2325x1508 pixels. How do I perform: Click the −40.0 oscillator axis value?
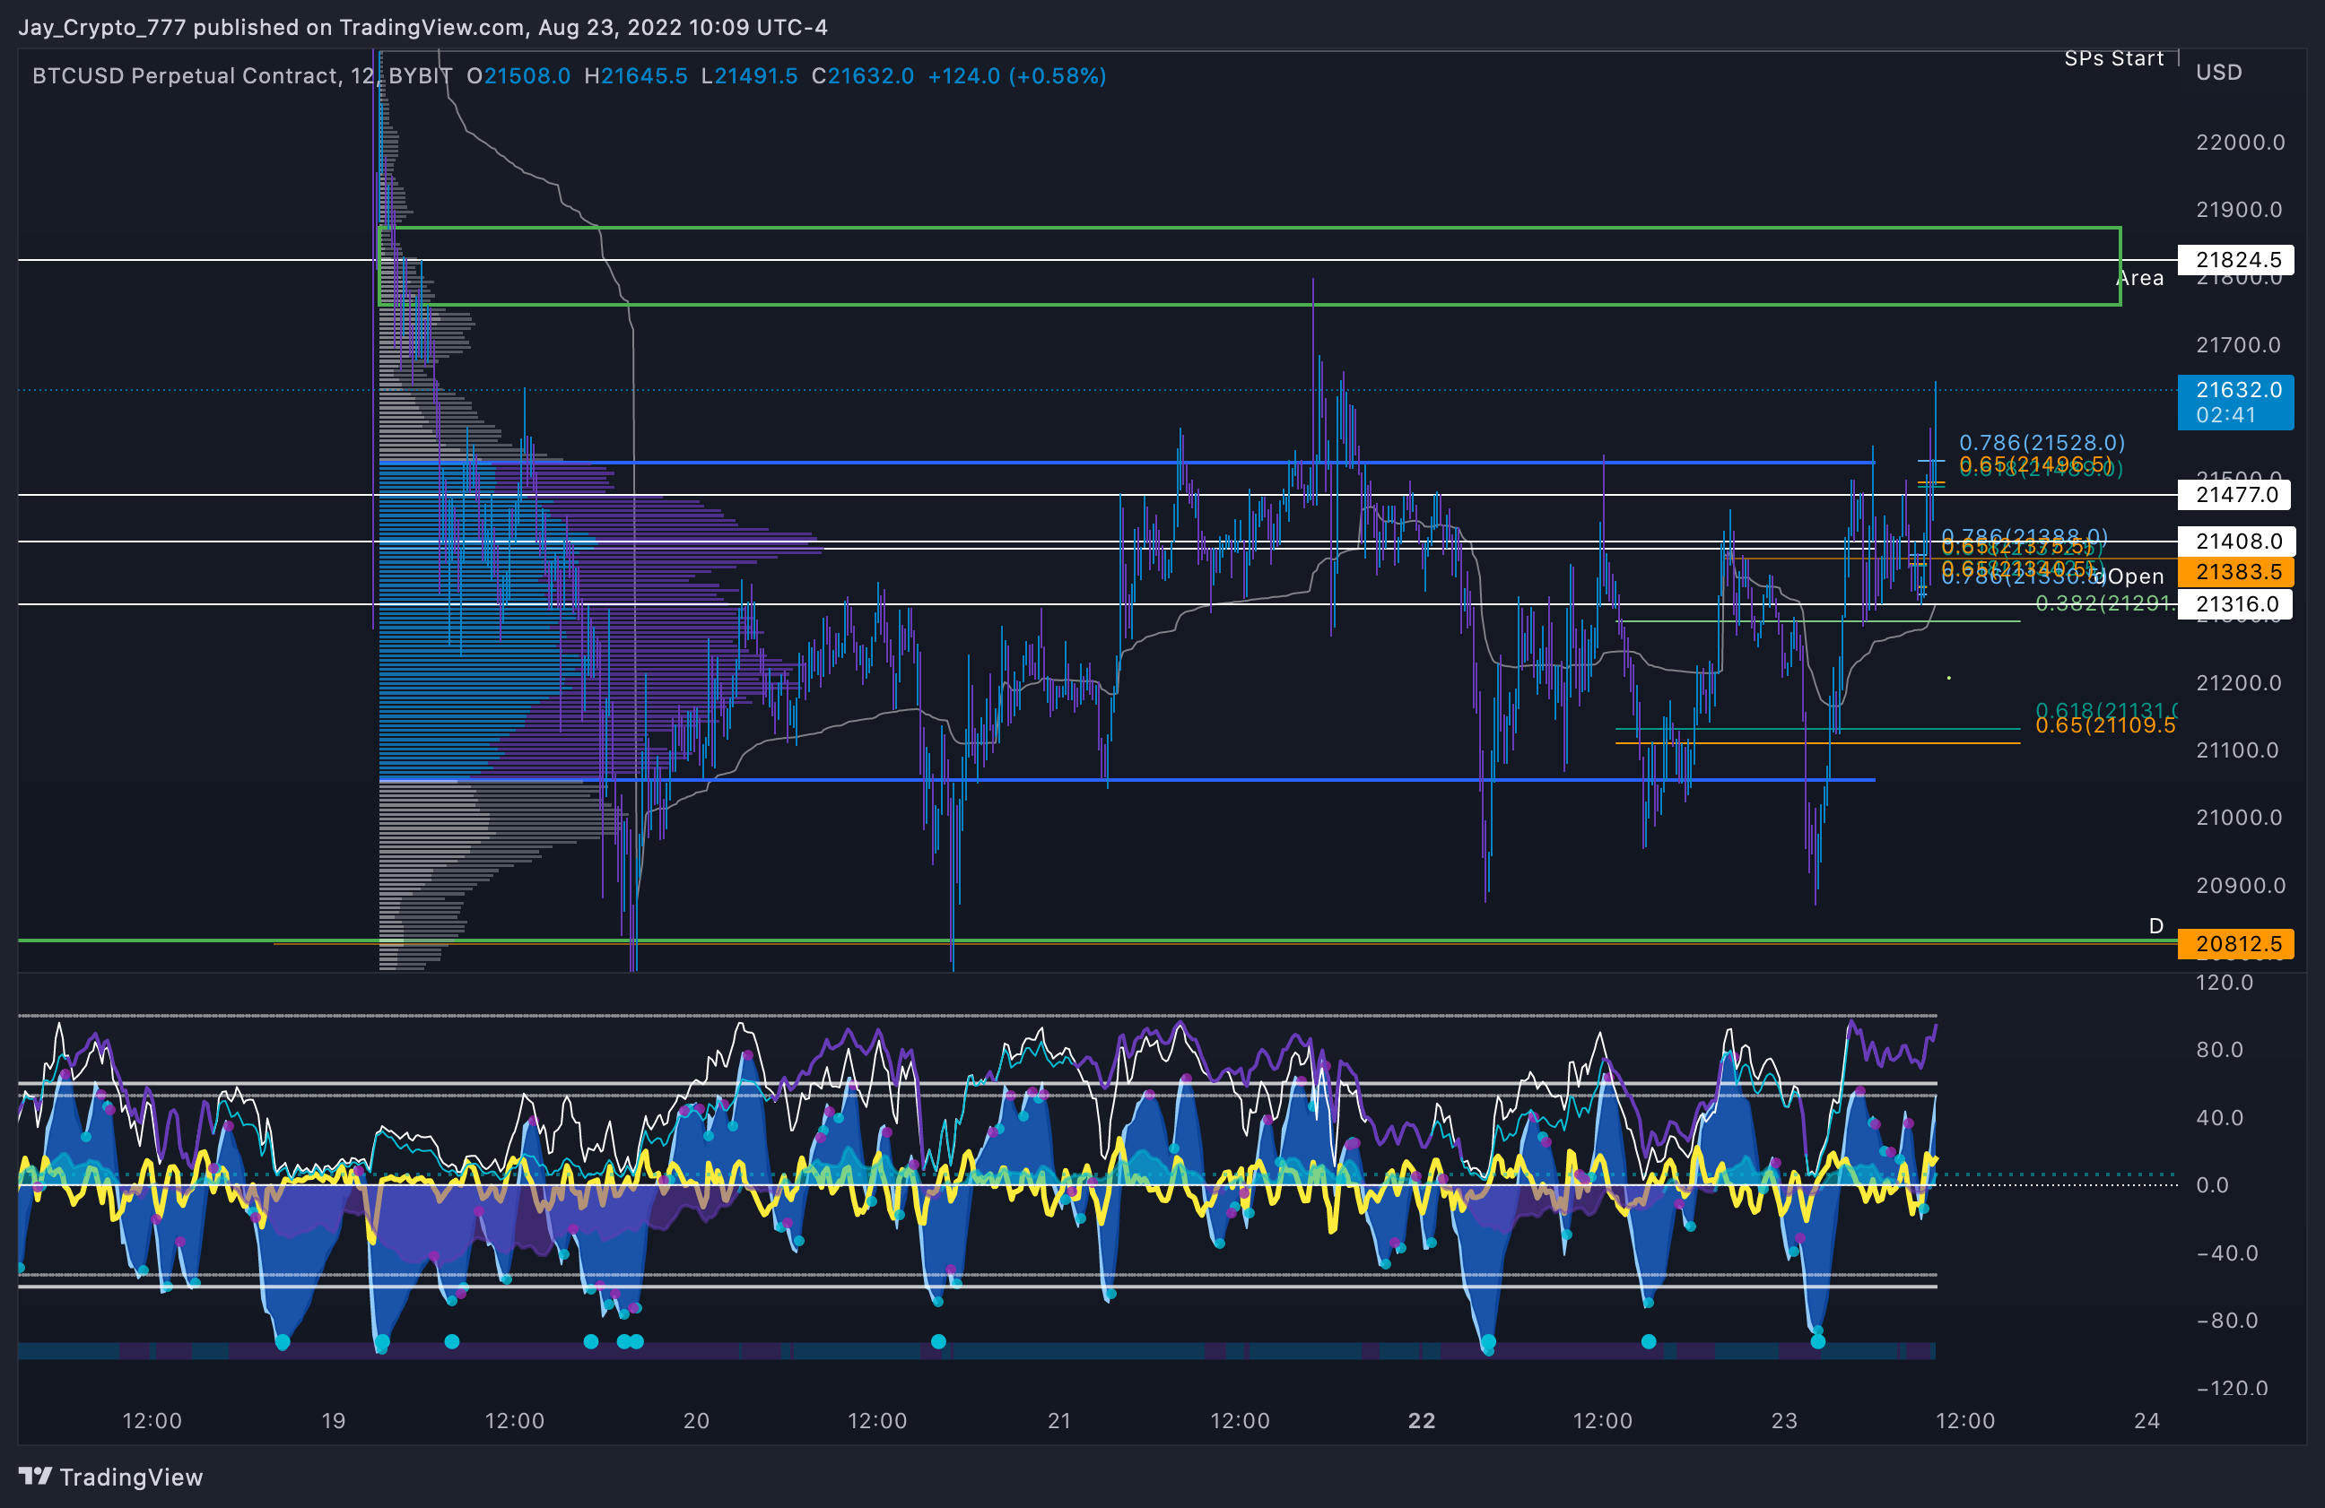(2226, 1253)
